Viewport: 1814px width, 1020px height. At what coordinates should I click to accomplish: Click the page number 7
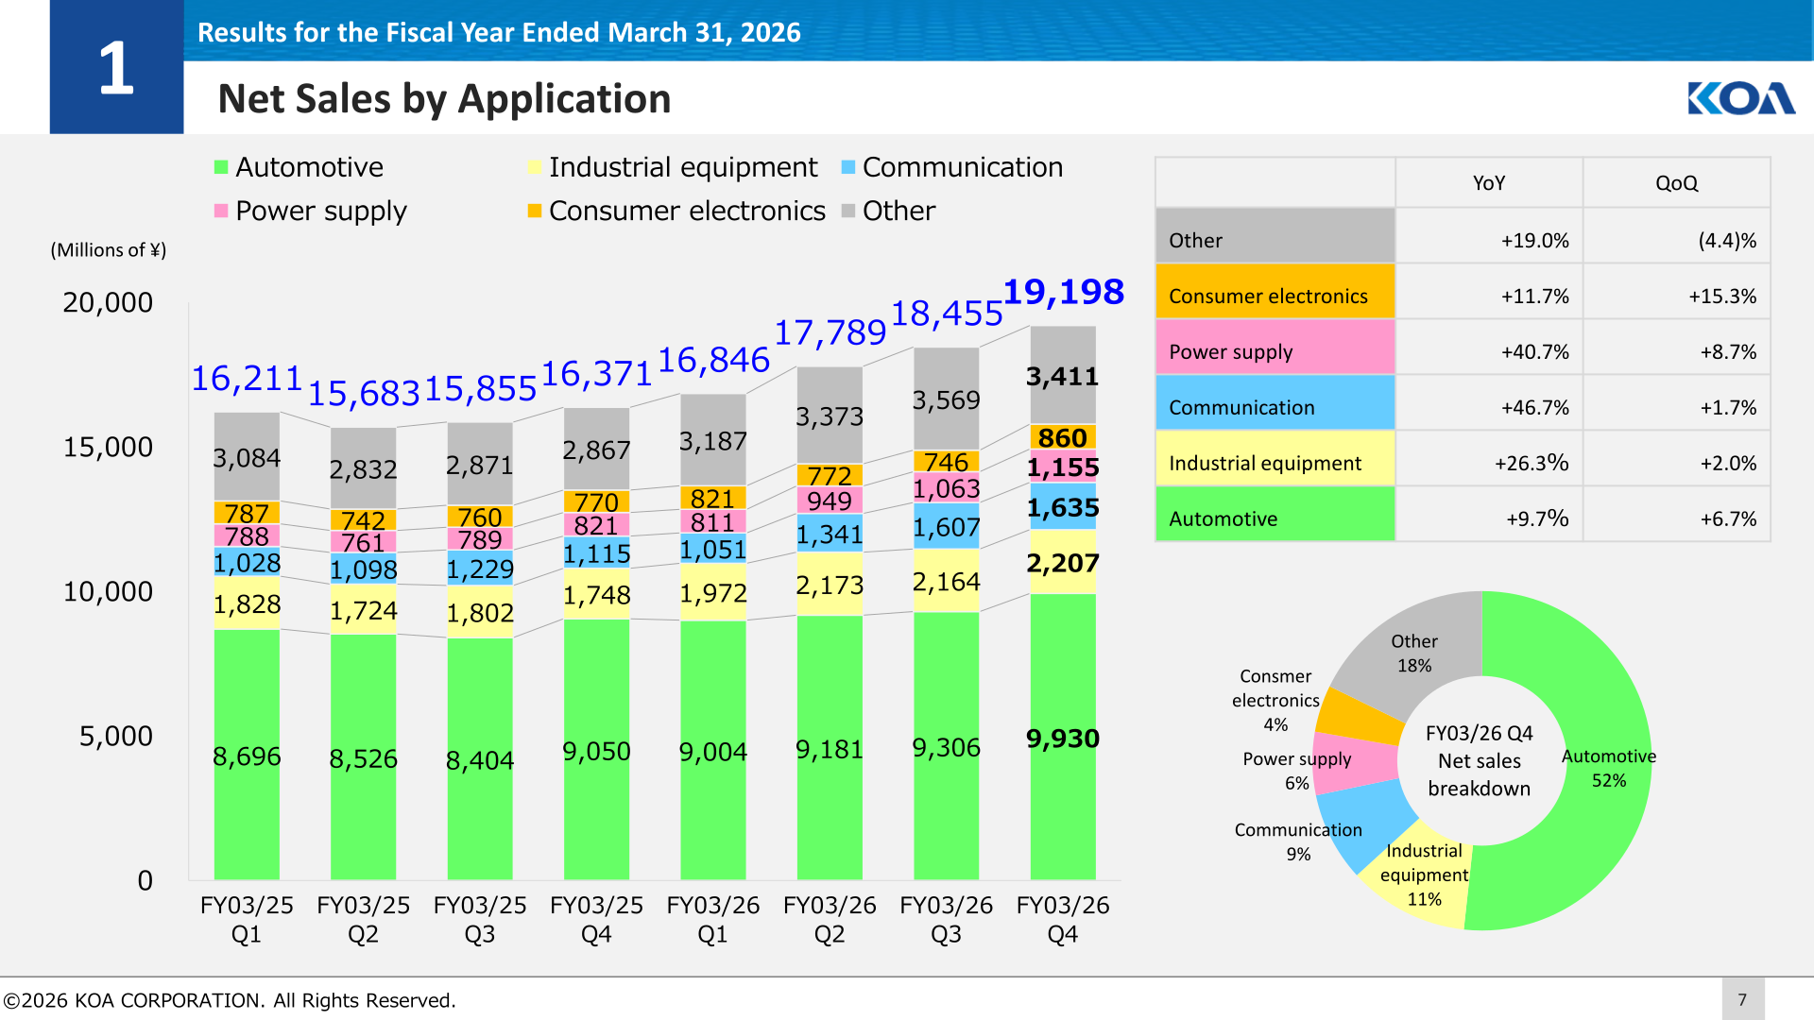1742,999
